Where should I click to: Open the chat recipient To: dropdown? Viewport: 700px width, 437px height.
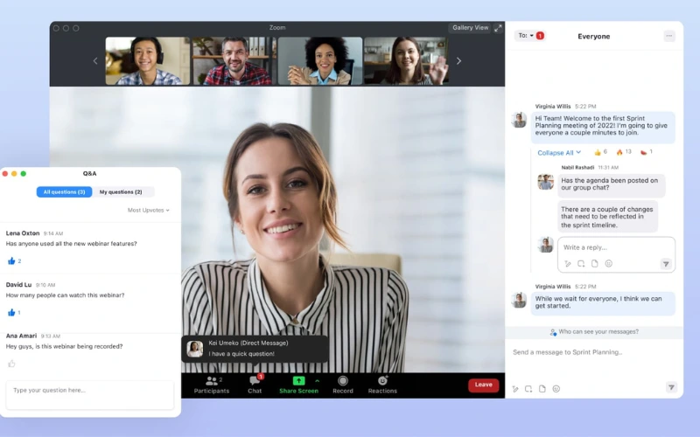[525, 36]
